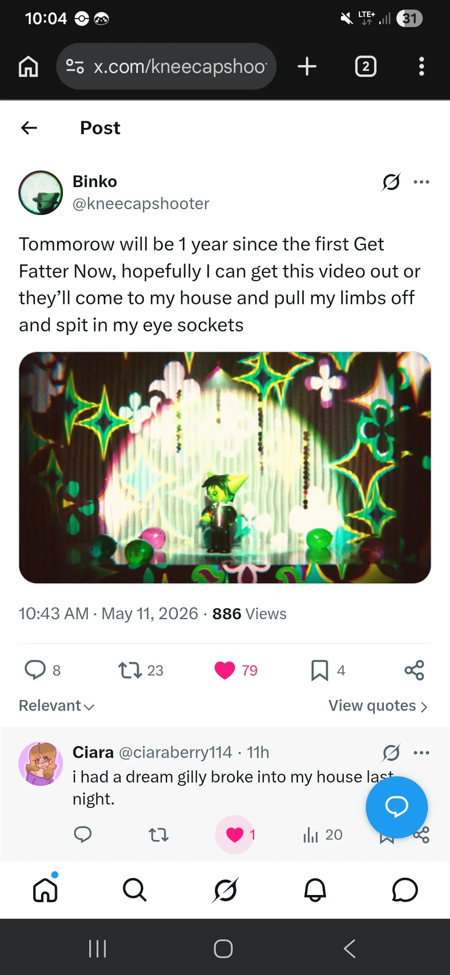The image size is (450, 975).
Task: Unlike Ciara's reply heart
Action: coord(234,834)
